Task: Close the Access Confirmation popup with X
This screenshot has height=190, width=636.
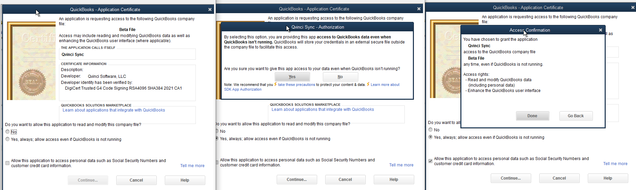Action: click(600, 30)
